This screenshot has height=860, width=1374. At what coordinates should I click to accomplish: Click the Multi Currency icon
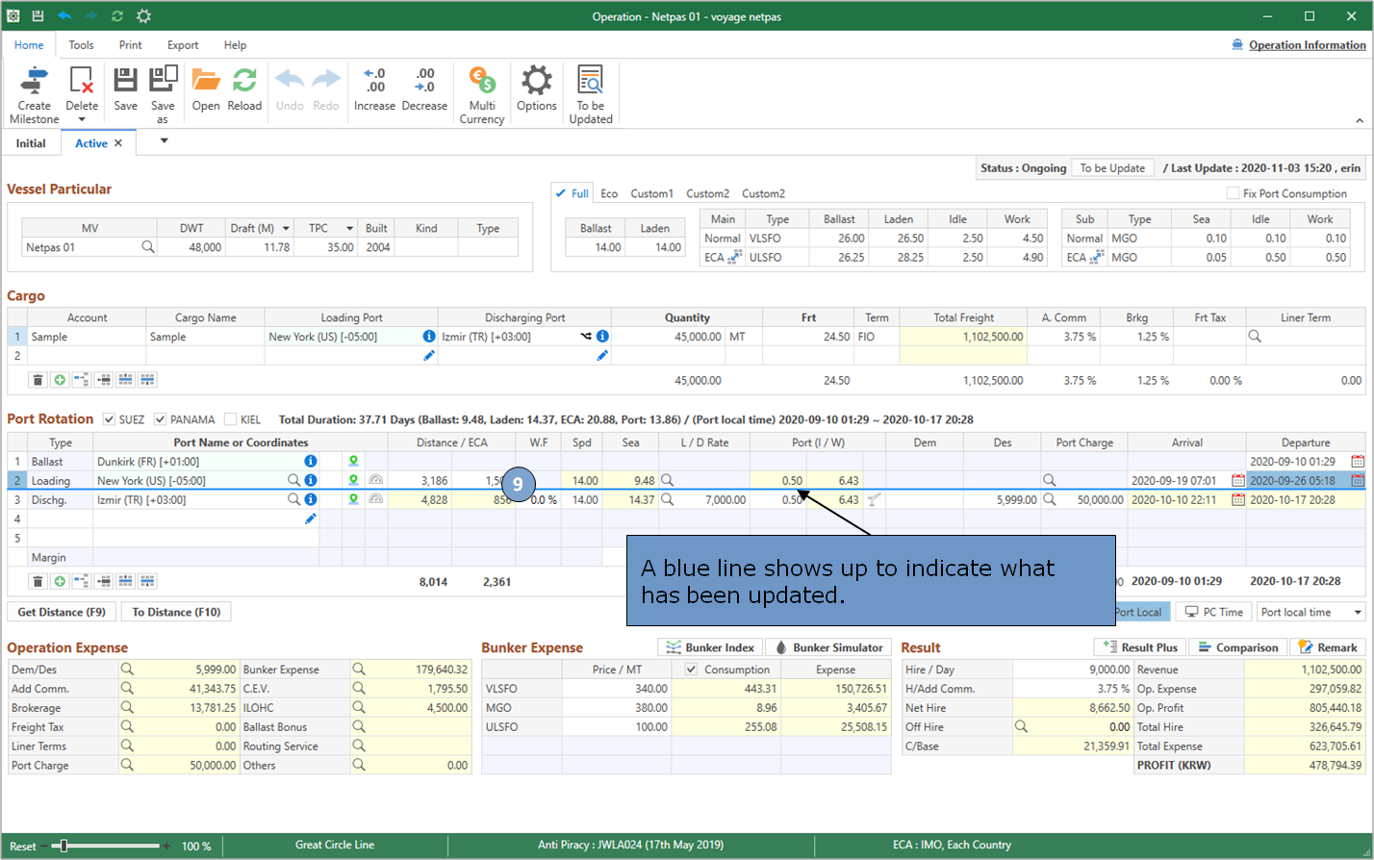(x=481, y=82)
